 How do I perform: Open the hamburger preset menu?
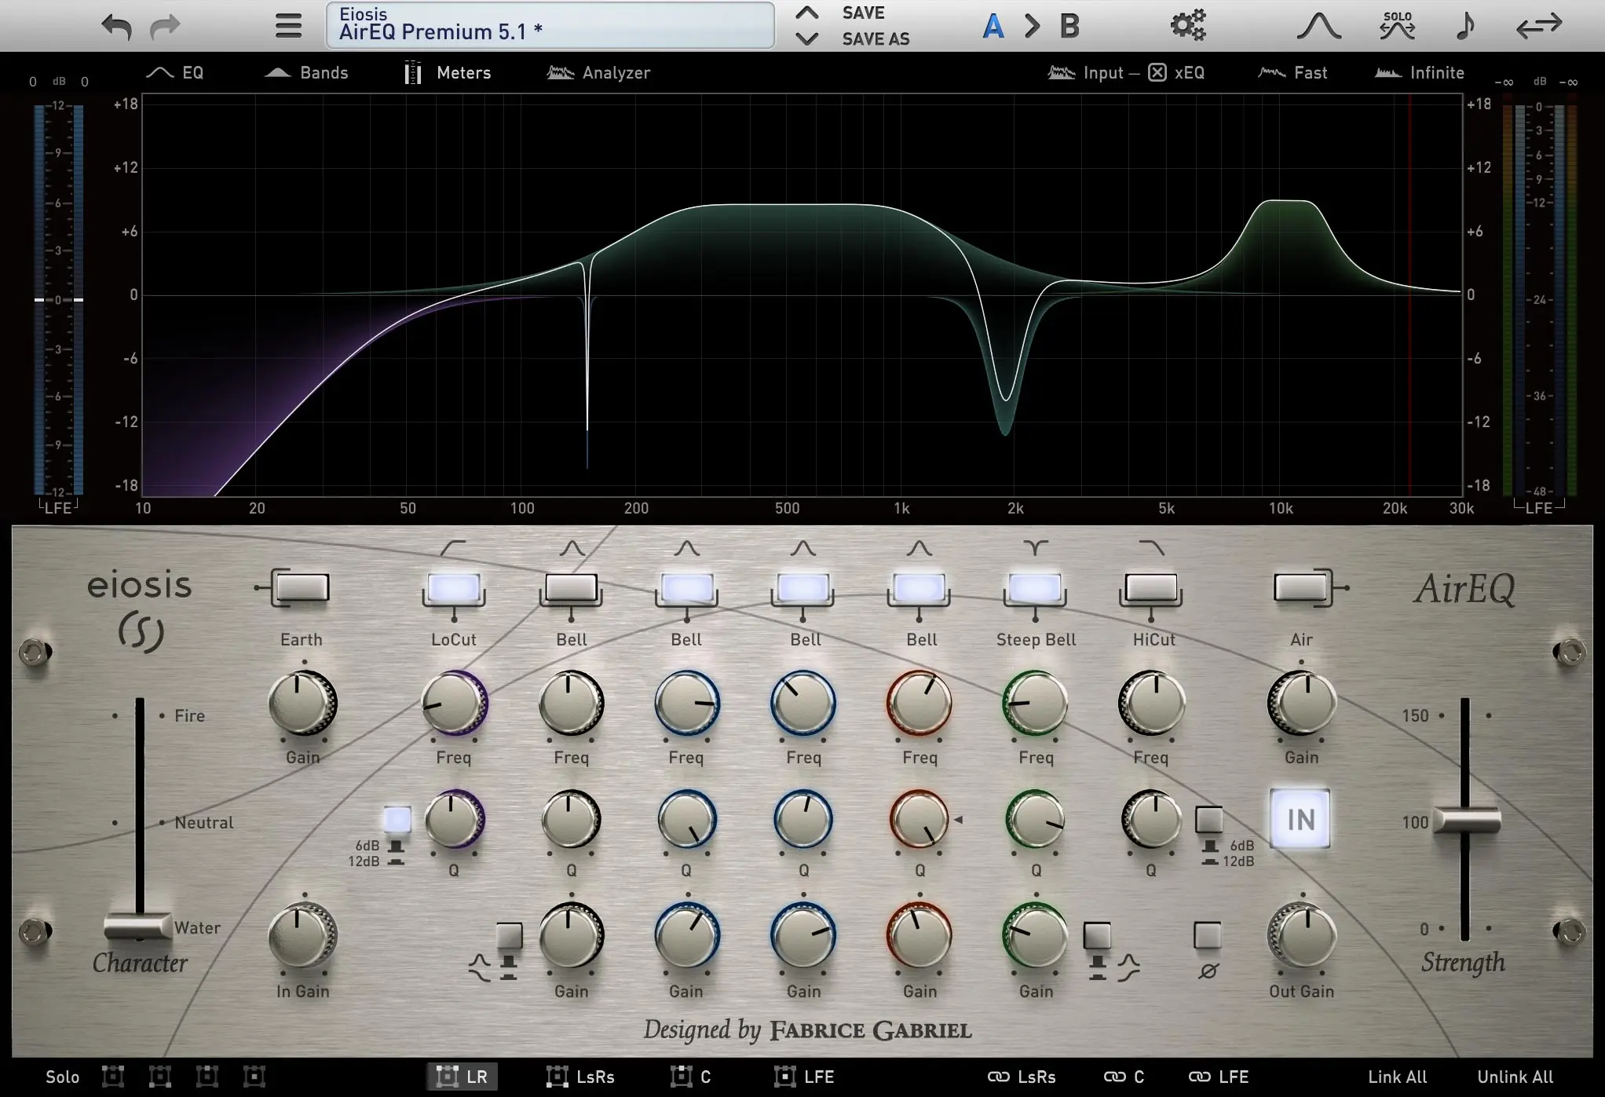tap(288, 26)
